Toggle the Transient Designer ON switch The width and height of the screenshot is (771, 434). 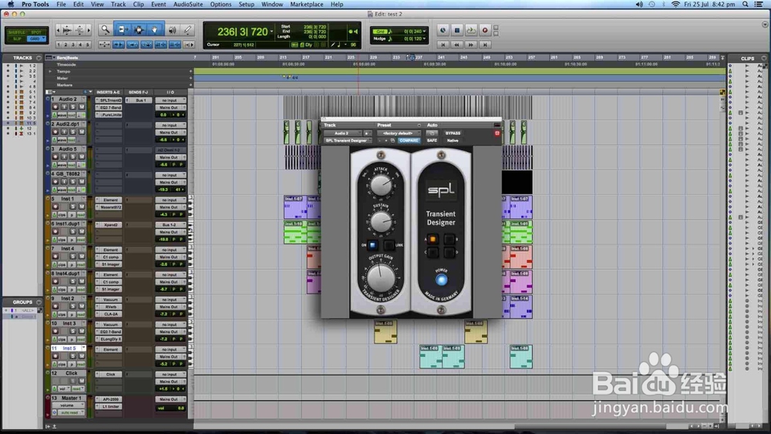pyautogui.click(x=372, y=245)
